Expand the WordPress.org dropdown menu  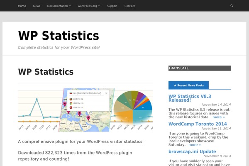pyautogui.click(x=89, y=6)
